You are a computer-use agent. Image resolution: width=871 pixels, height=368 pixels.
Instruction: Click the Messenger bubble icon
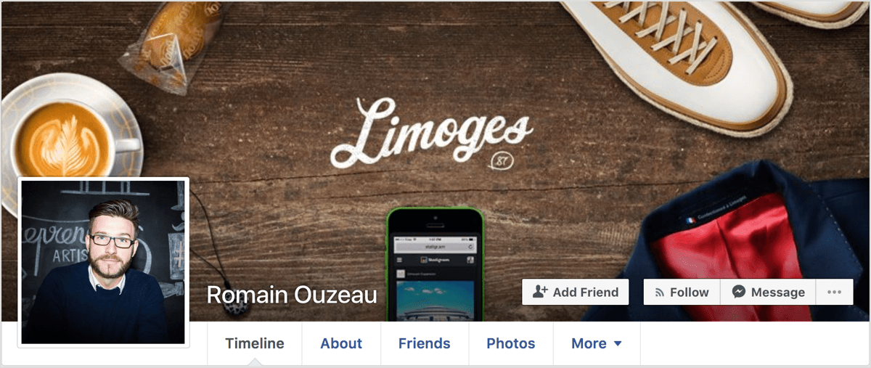click(739, 292)
